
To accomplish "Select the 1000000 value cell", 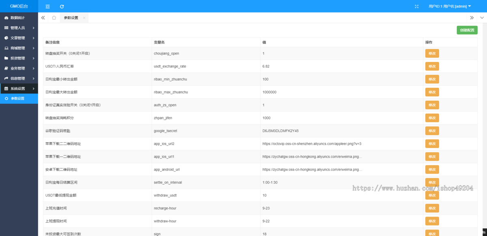I will [x=342, y=92].
